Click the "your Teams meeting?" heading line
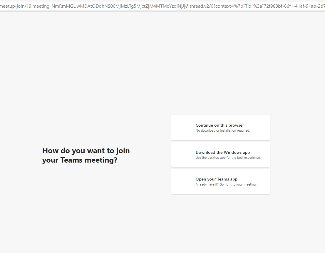 (x=80, y=160)
